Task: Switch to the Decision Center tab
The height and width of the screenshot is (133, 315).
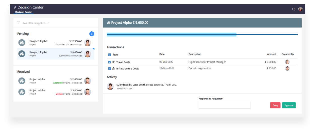Action: click(23, 12)
